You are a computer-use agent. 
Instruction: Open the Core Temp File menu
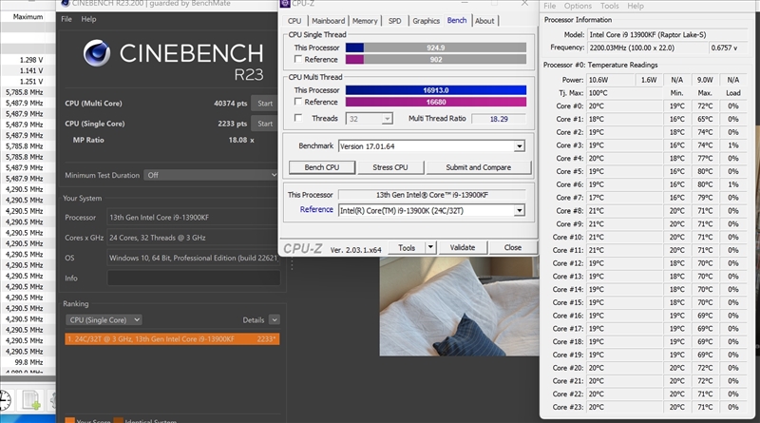[550, 6]
